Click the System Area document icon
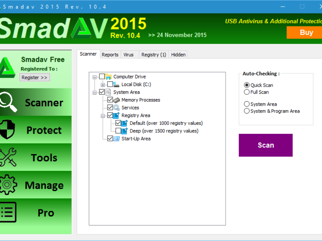322x241 pixels. click(108, 92)
